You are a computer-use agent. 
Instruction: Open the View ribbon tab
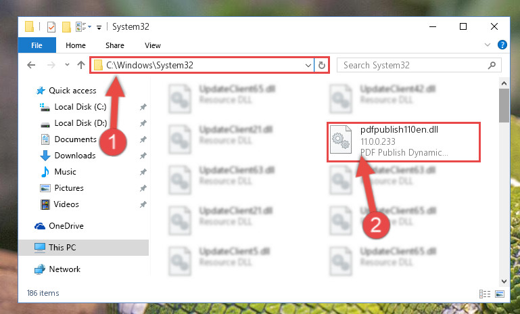point(153,45)
